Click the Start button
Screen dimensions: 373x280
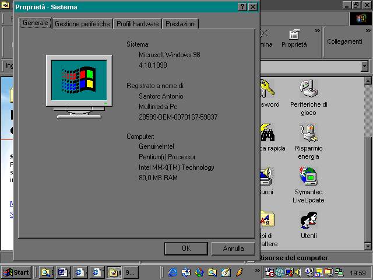(x=16, y=272)
